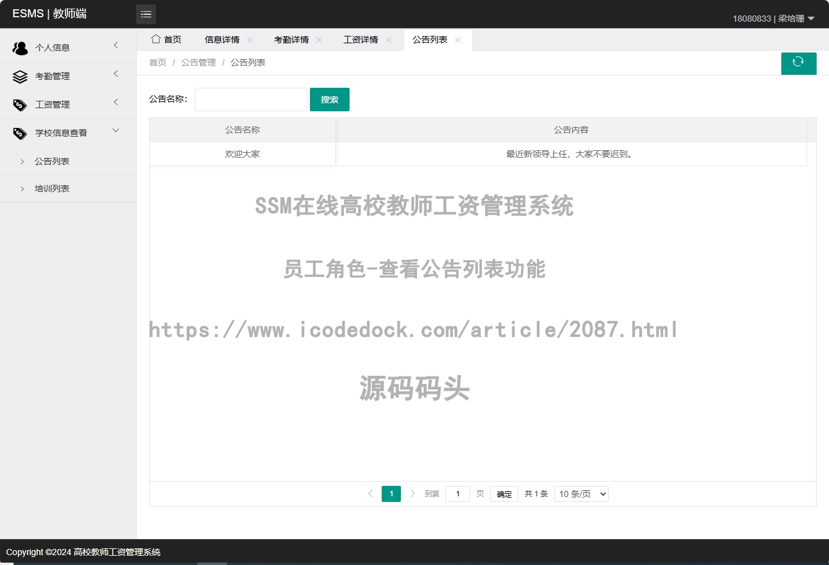This screenshot has width=829, height=565.
Task: Click the 确定 page jump button
Action: coord(504,494)
